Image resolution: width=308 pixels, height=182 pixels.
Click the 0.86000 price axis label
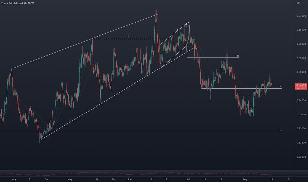(x=301, y=44)
